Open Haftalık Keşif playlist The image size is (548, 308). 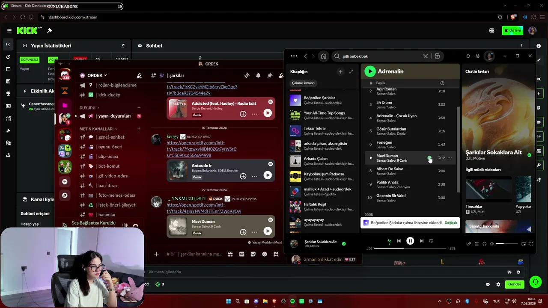click(x=323, y=207)
